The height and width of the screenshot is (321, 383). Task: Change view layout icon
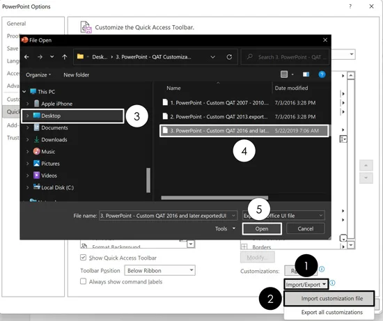(x=284, y=75)
